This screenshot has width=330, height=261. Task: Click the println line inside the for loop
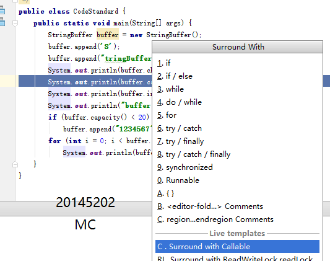pos(107,153)
